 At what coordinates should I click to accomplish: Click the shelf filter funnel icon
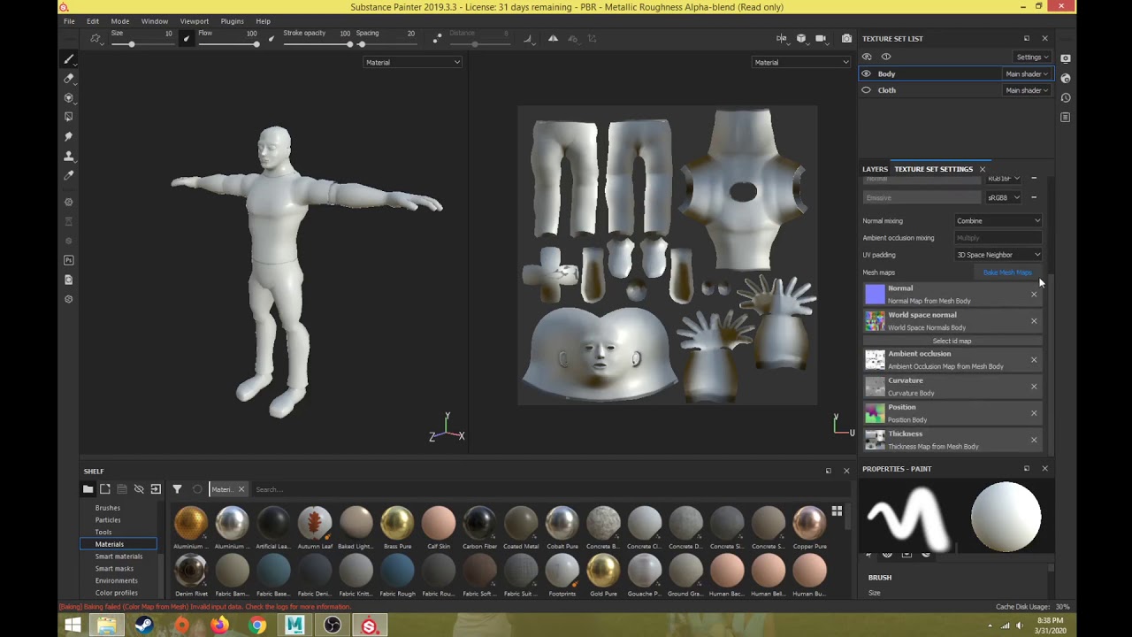point(177,489)
